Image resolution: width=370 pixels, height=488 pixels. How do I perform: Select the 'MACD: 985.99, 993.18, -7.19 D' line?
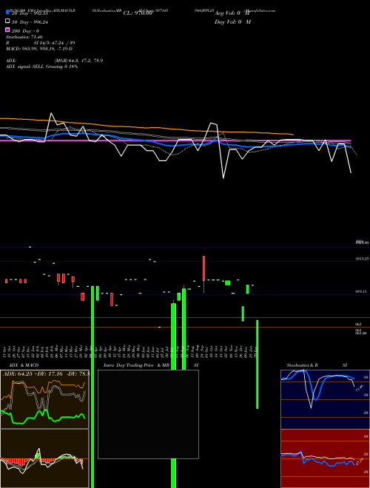tap(39, 49)
